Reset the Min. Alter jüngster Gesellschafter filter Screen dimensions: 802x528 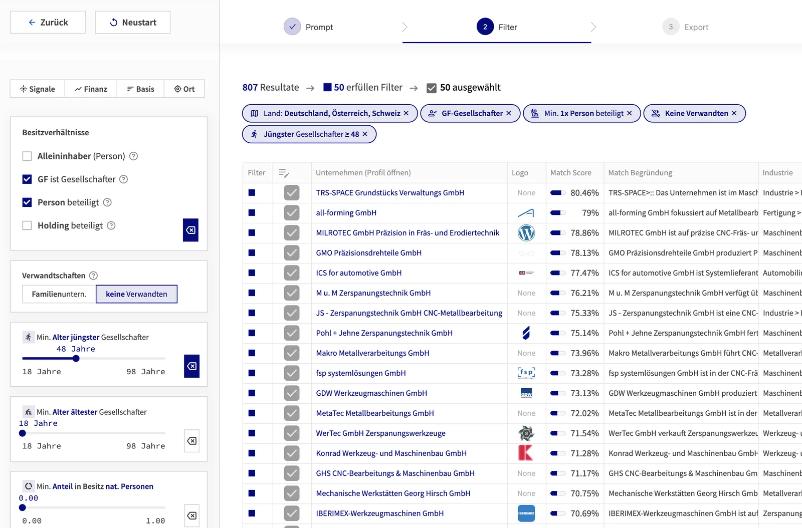click(191, 366)
